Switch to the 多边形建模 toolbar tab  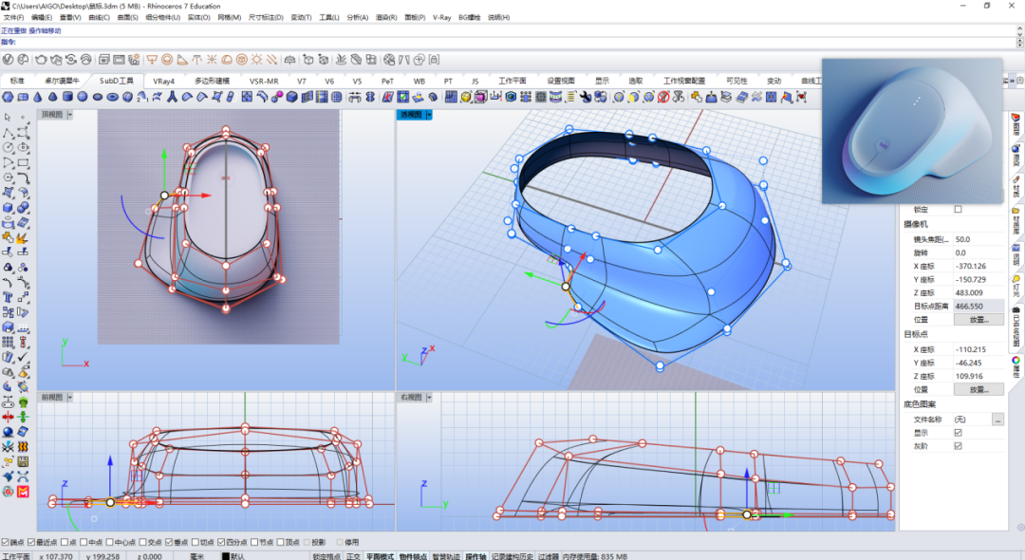pos(212,81)
